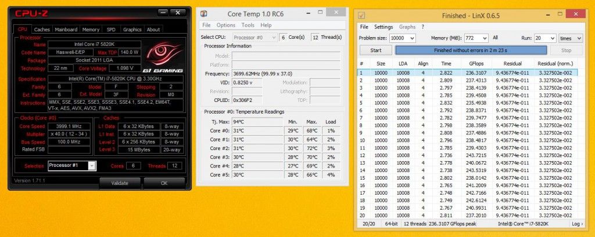Screen dimensions: 595x237
Task: Click the Core Temp title bar icon
Action: 204,14
